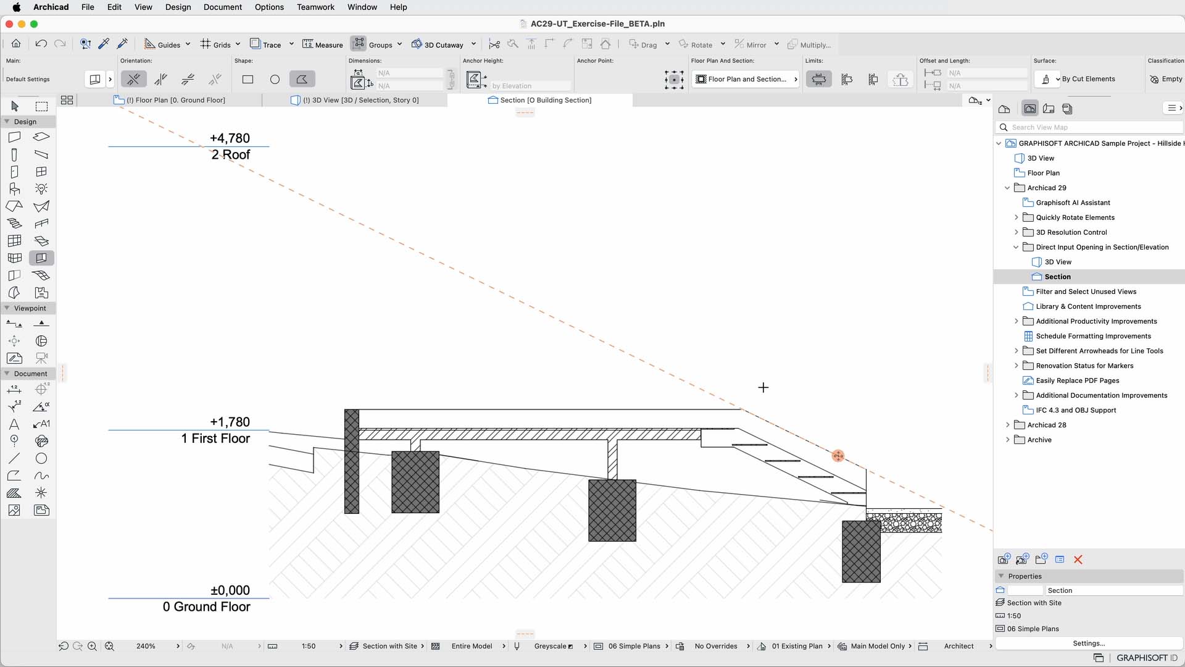
Task: Select circular opening shape
Action: point(275,79)
